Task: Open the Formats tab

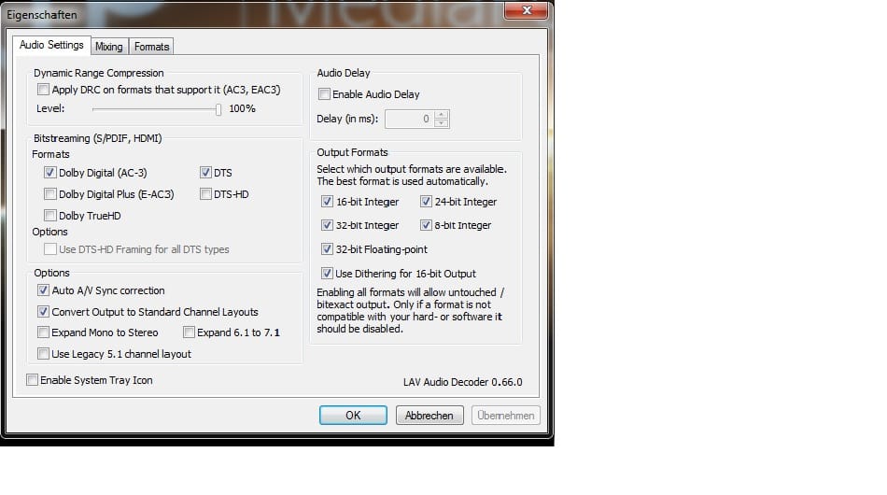Action: (x=151, y=47)
